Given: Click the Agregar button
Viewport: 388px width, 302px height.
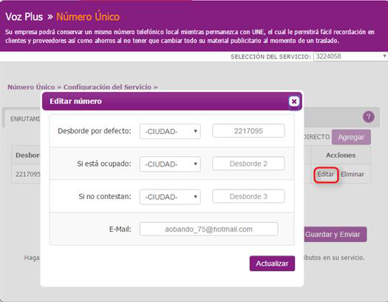Looking at the screenshot, I should pos(351,137).
